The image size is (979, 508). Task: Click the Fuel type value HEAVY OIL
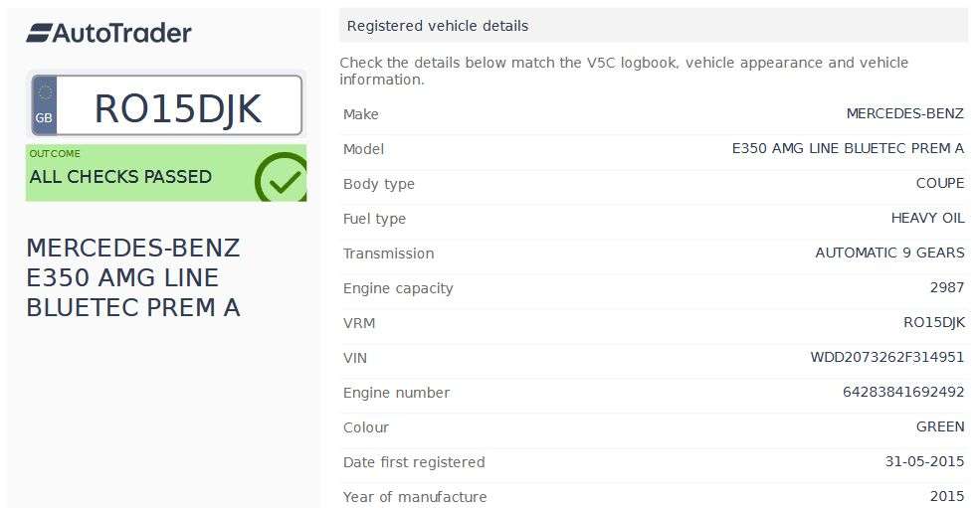click(927, 219)
